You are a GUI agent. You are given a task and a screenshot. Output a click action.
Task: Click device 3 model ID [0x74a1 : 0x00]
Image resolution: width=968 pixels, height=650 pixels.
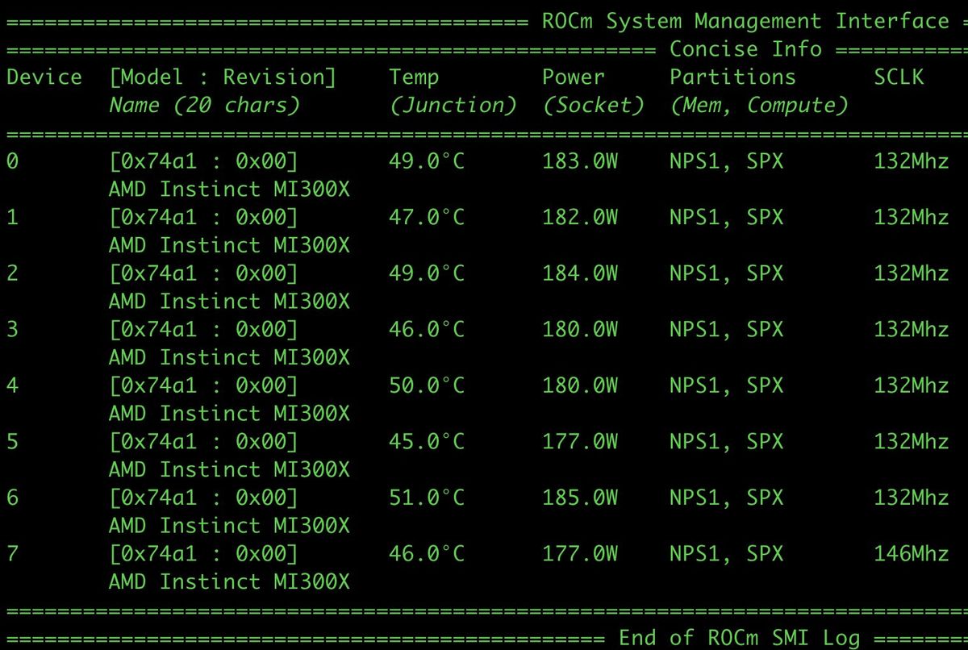click(x=203, y=330)
